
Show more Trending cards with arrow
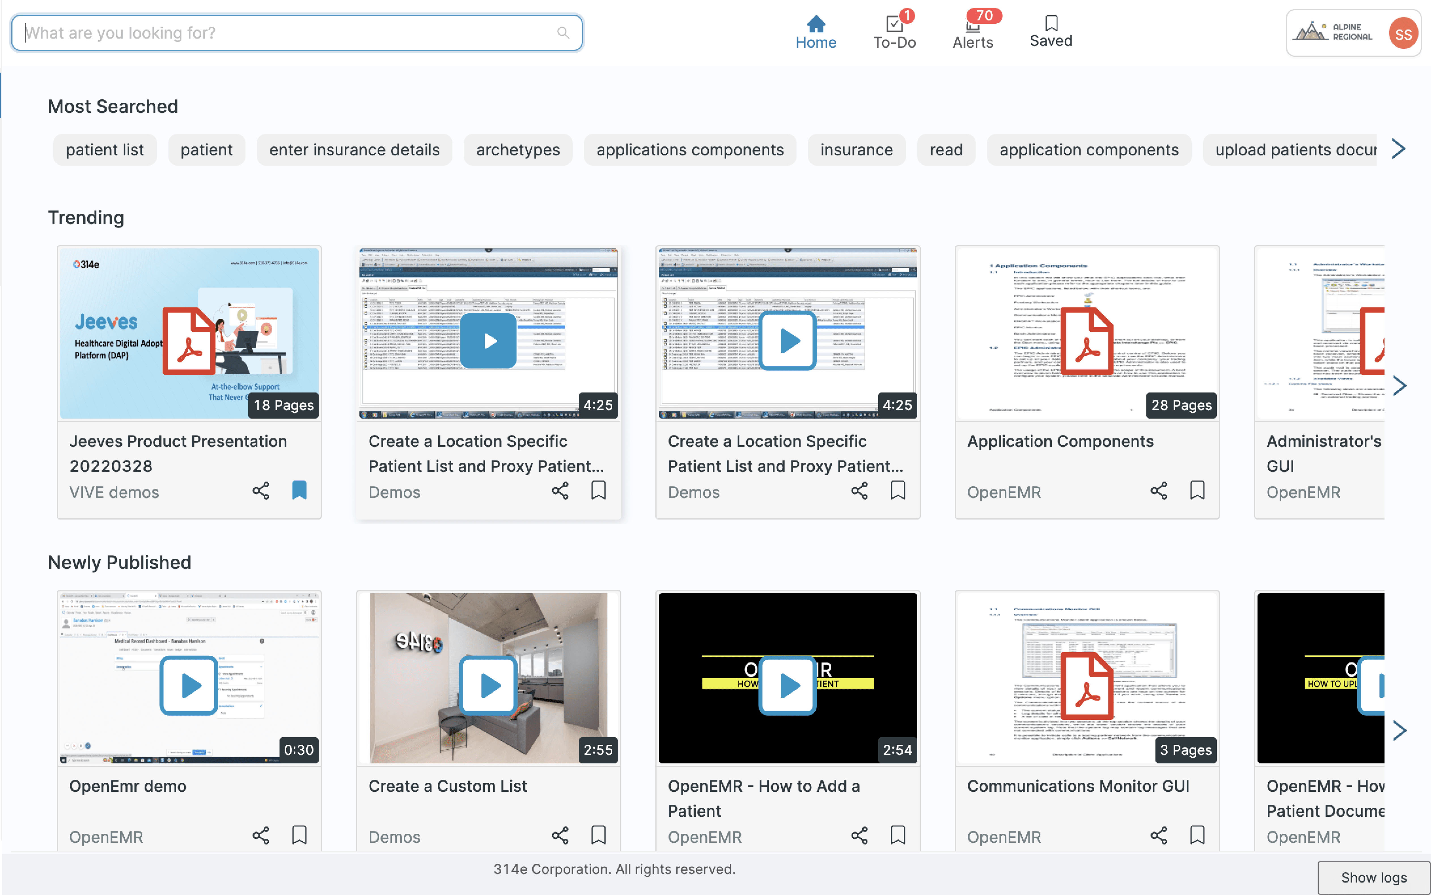click(x=1399, y=386)
